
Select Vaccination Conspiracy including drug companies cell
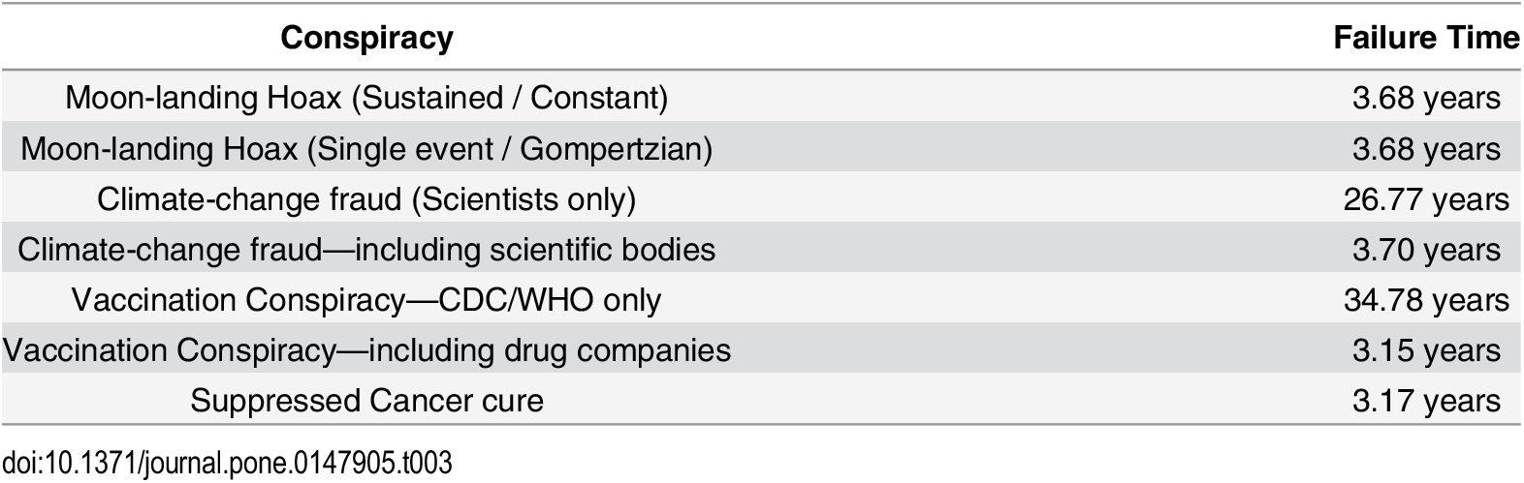366,350
